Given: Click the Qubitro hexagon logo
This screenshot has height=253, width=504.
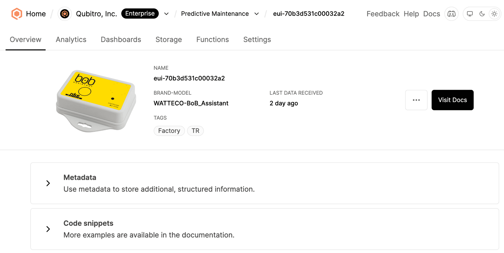Looking at the screenshot, I should [17, 14].
